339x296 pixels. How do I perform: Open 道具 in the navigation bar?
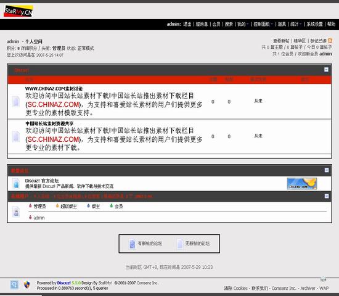click(282, 24)
